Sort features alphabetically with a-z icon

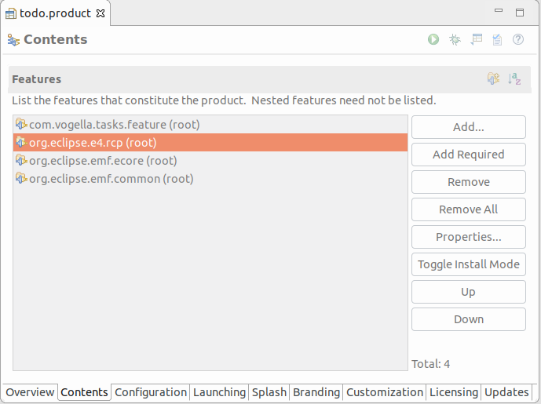pyautogui.click(x=514, y=78)
